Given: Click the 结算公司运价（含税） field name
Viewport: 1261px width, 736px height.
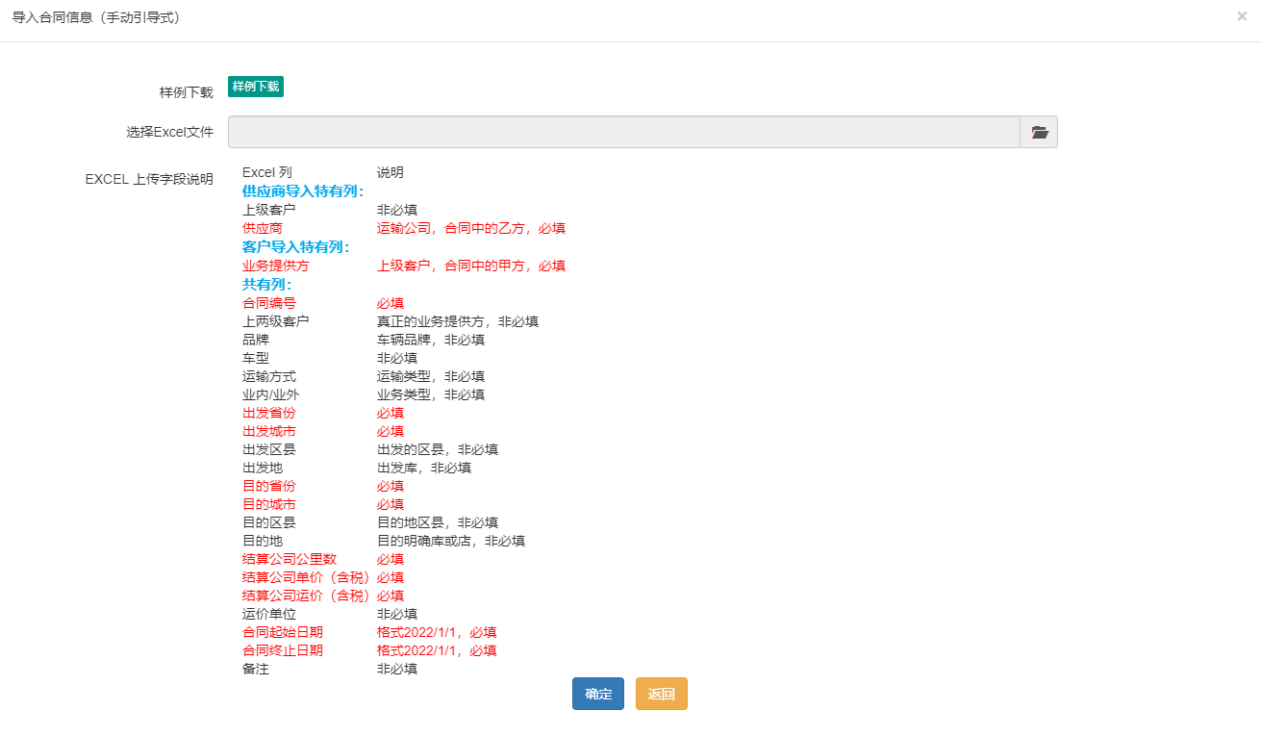Looking at the screenshot, I should pos(308,596).
